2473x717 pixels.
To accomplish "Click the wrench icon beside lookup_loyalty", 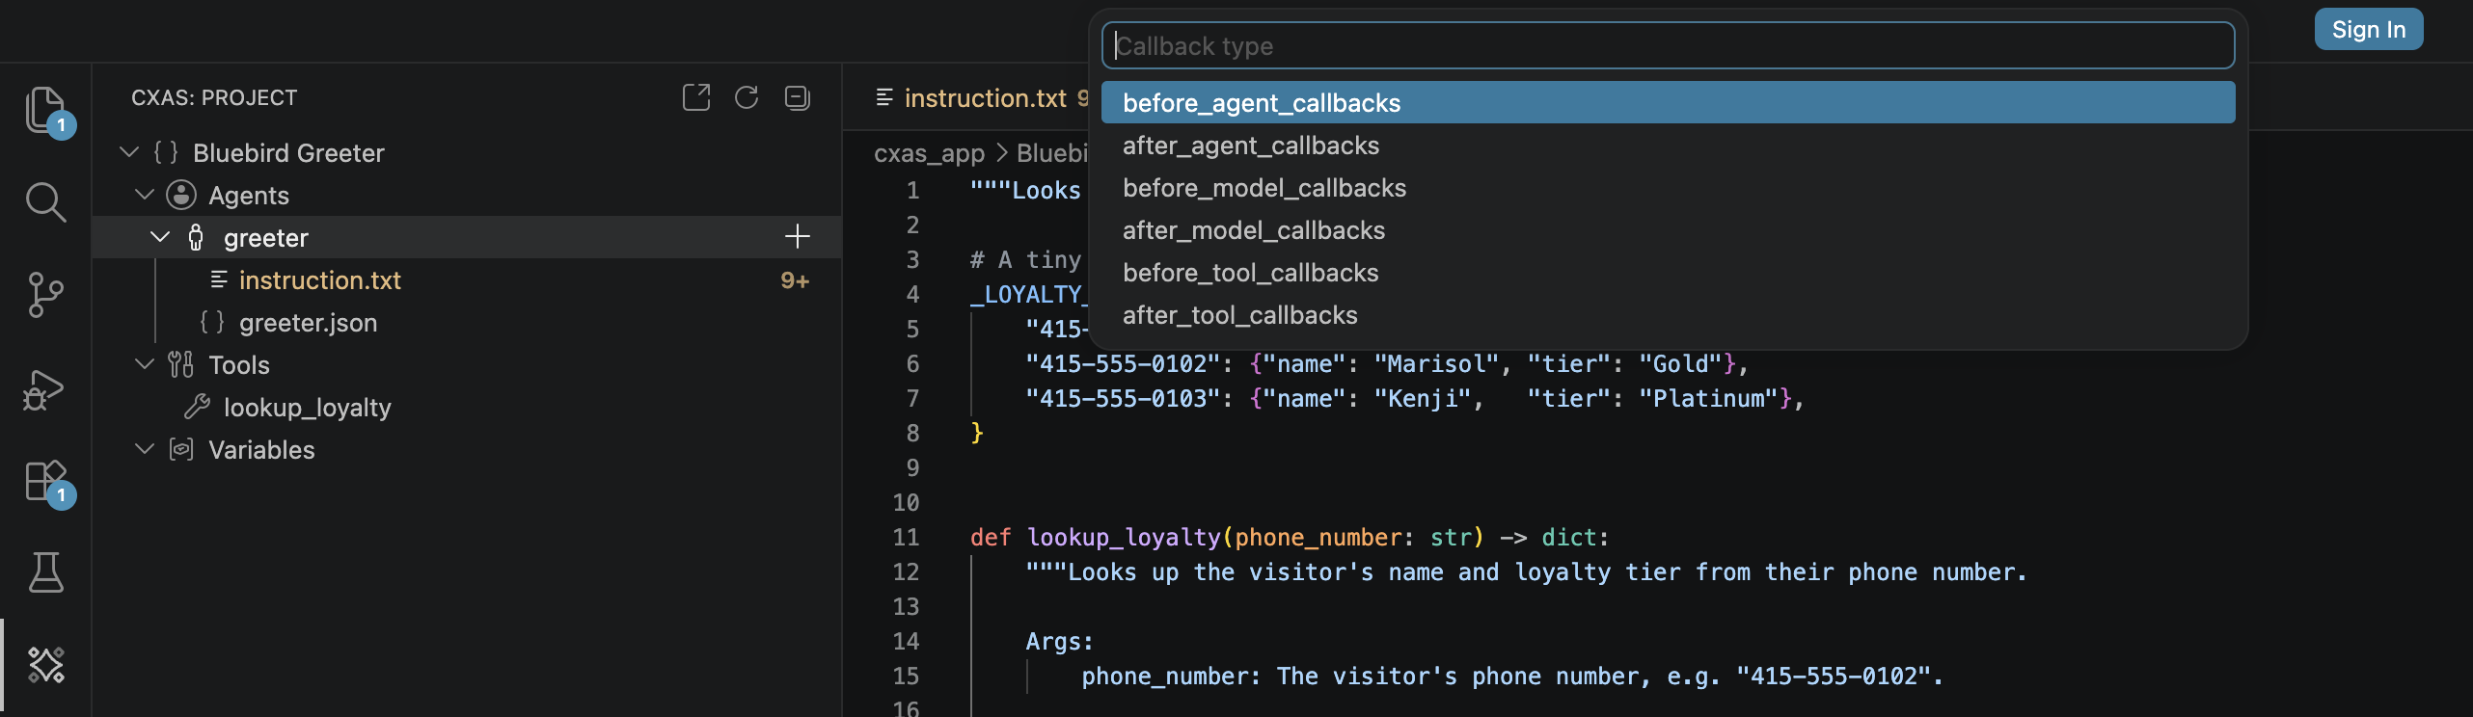I will tap(197, 407).
